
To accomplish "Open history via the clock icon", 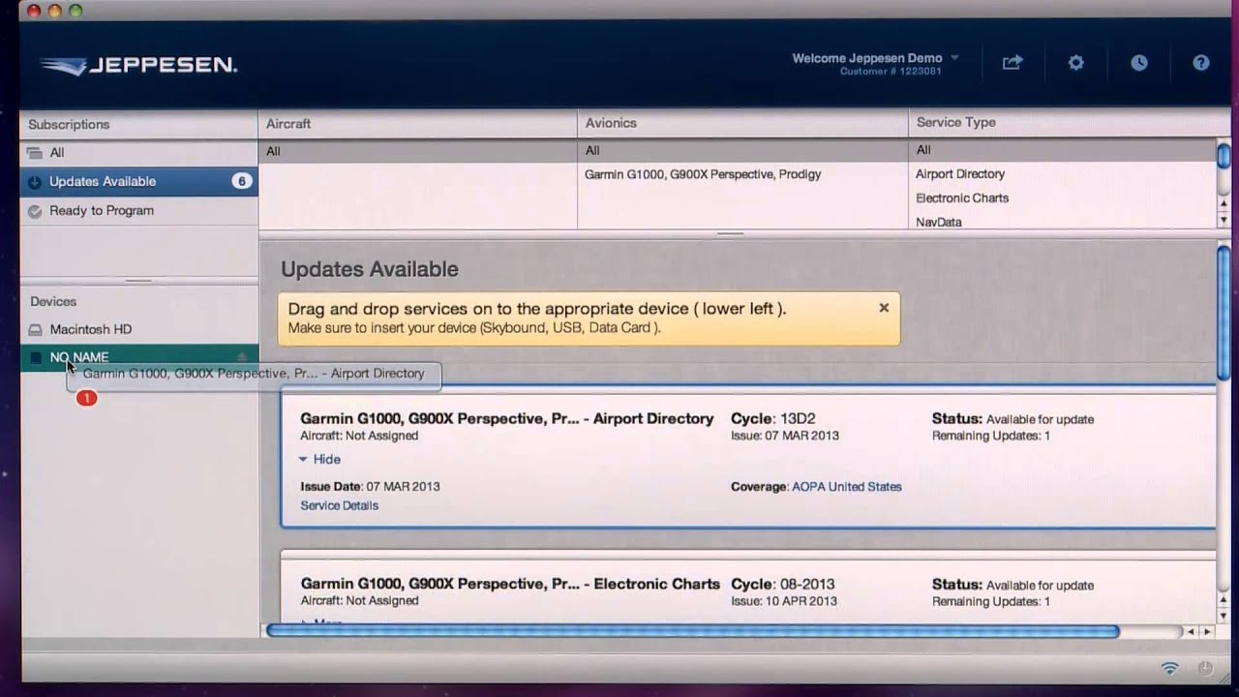I will (1139, 63).
